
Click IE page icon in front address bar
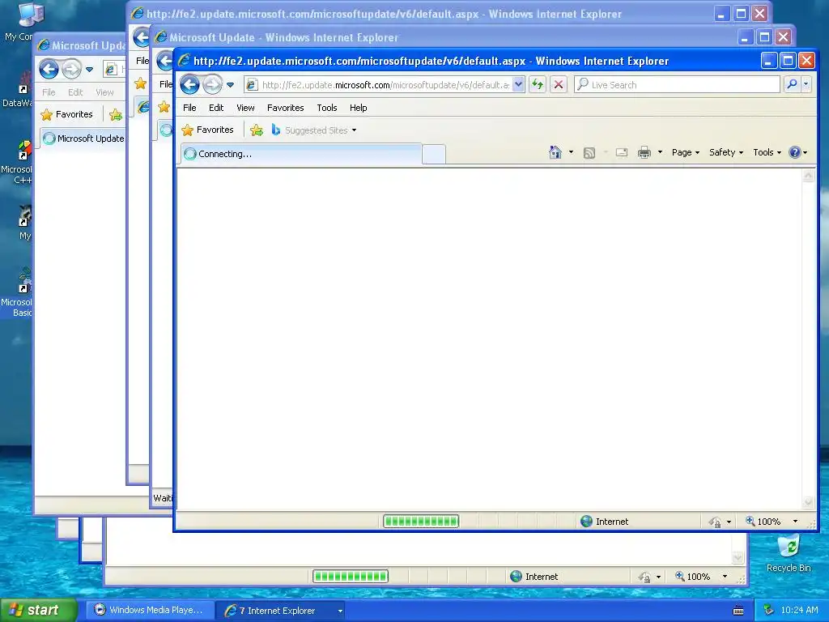253,84
